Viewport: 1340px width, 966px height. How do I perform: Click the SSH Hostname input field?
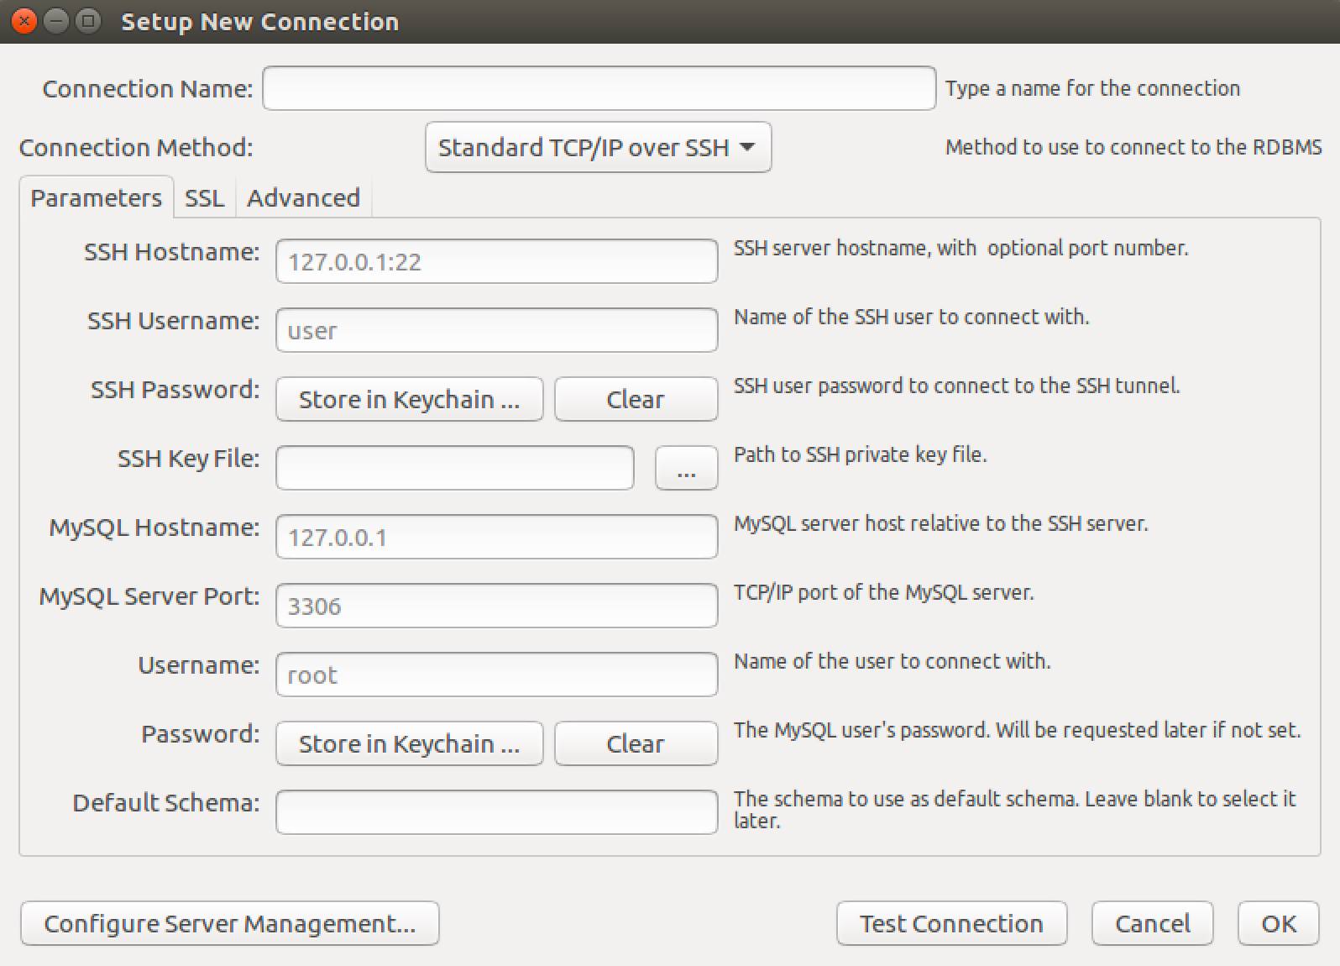tap(496, 262)
